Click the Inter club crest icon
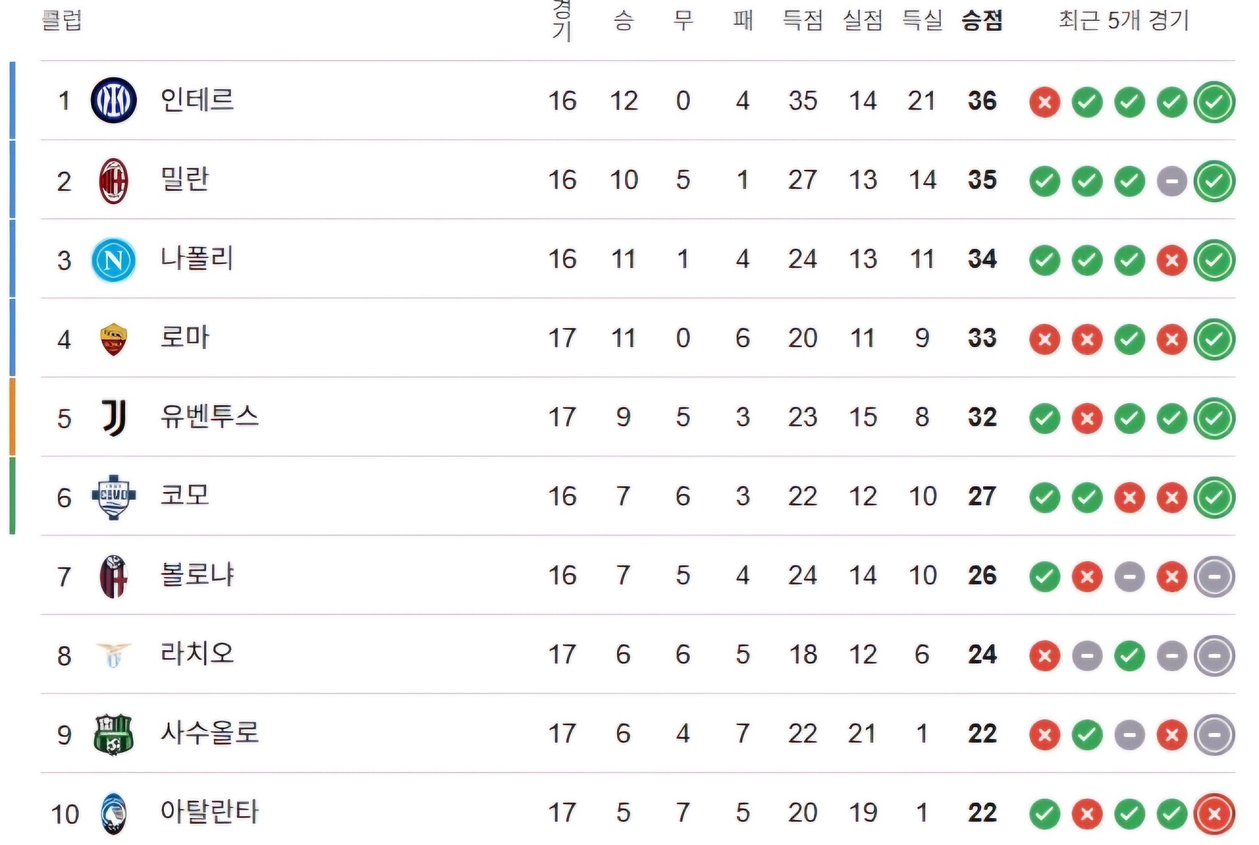The image size is (1259, 845). click(x=113, y=100)
